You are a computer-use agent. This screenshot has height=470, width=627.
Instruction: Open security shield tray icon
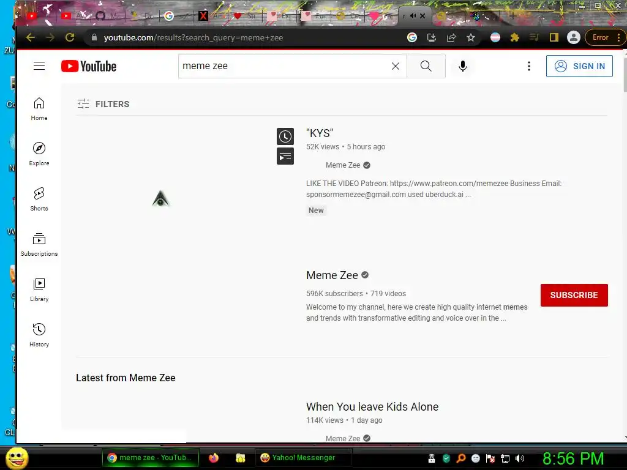pyautogui.click(x=446, y=458)
